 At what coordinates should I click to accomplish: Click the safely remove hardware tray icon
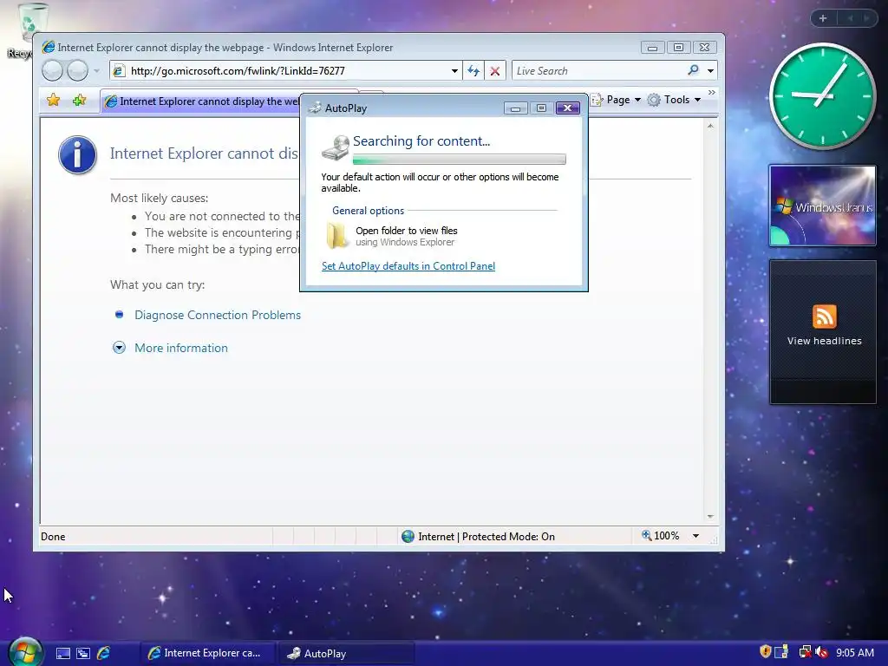781,652
